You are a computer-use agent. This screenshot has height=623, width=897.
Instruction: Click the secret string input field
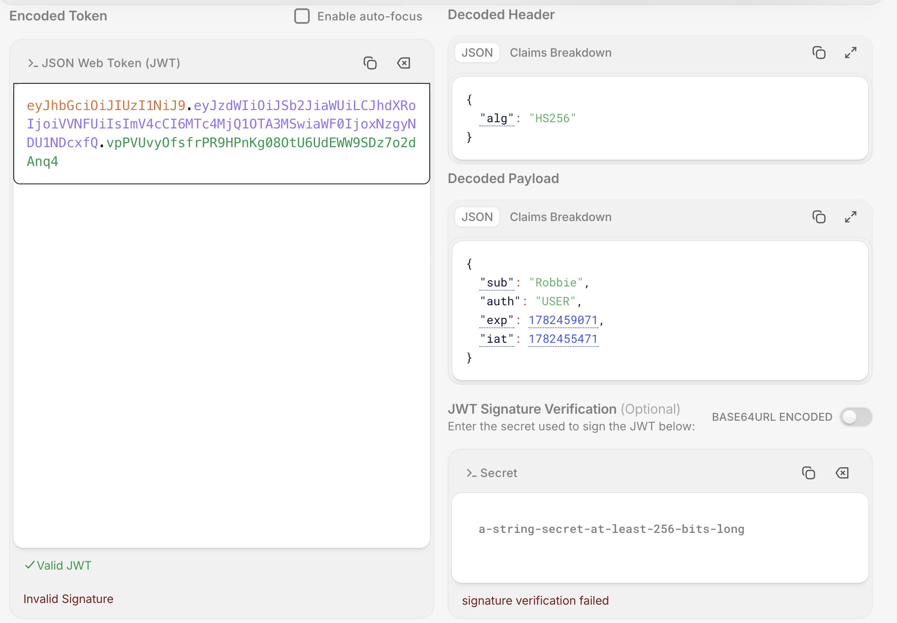660,538
